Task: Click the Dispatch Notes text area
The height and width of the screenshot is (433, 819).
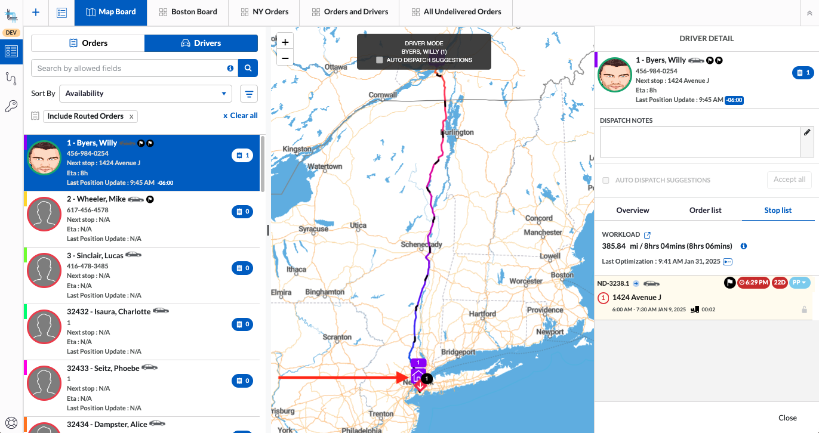Action: pyautogui.click(x=700, y=142)
